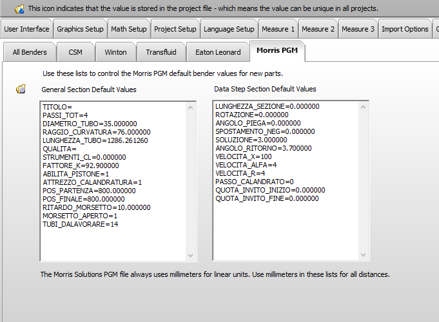
Task: Switch to the Winton tab
Action: [115, 52]
